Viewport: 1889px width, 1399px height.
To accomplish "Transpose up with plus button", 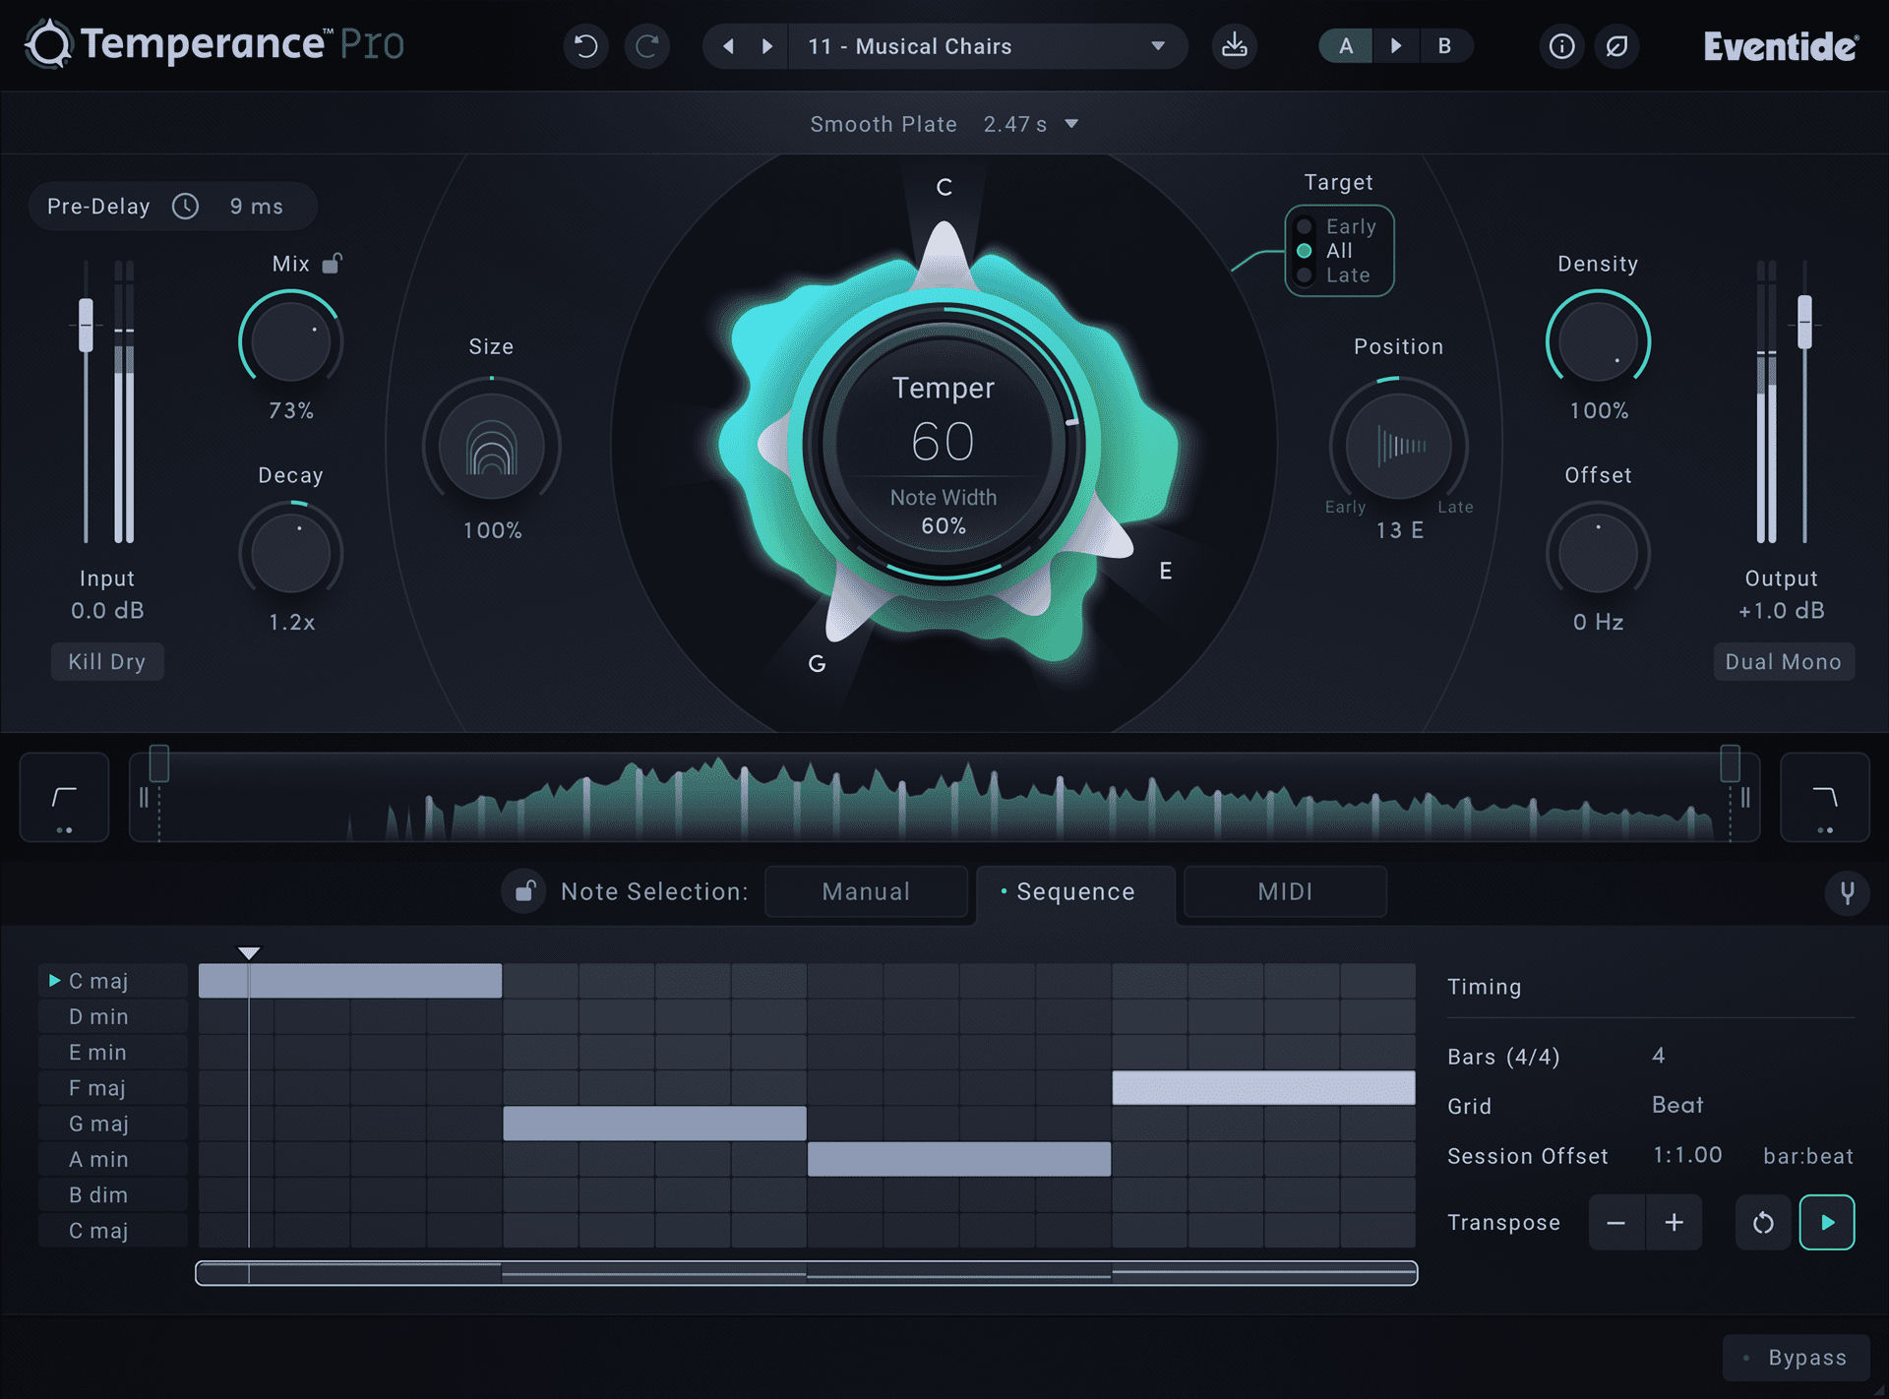I will point(1674,1222).
